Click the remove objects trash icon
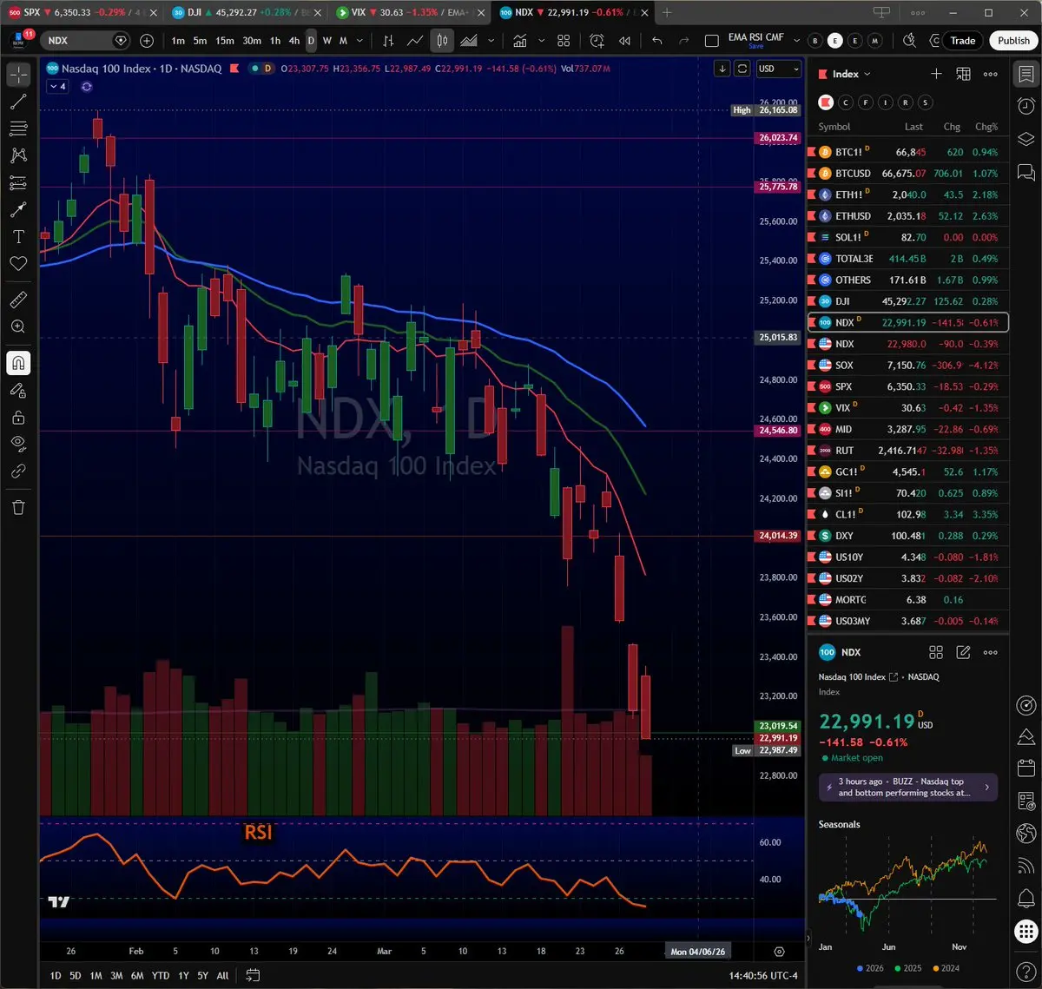 [x=18, y=507]
